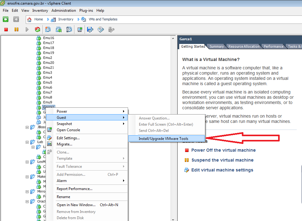Viewport: 302px width, 221px height.
Task: Switch to the Summary tab
Action: (216, 46)
